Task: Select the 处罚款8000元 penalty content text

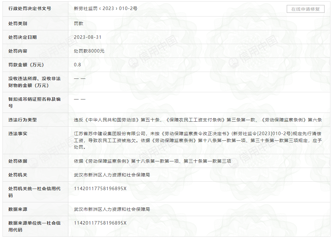Action: tap(89, 51)
